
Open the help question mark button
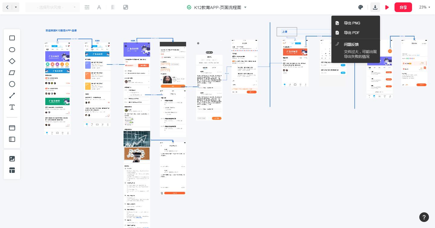[424, 217]
